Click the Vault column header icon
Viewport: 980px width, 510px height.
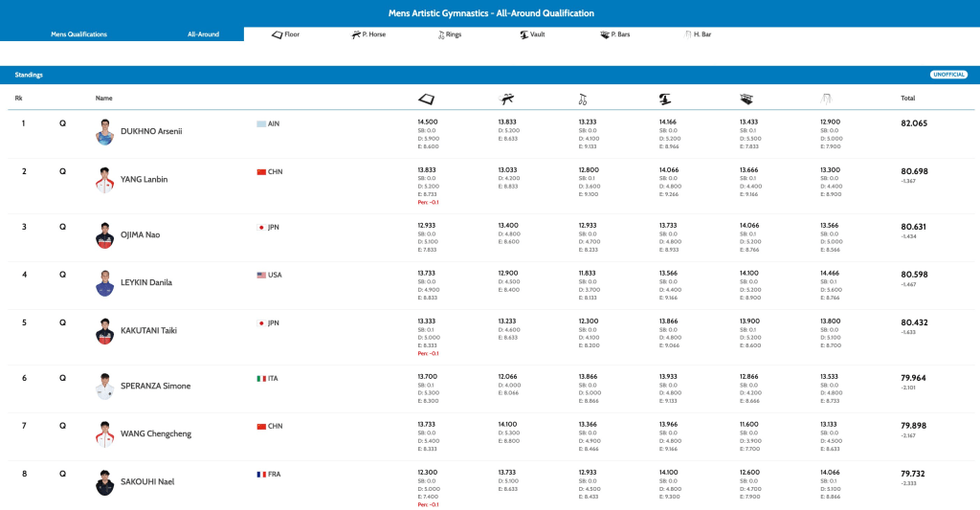click(x=664, y=98)
